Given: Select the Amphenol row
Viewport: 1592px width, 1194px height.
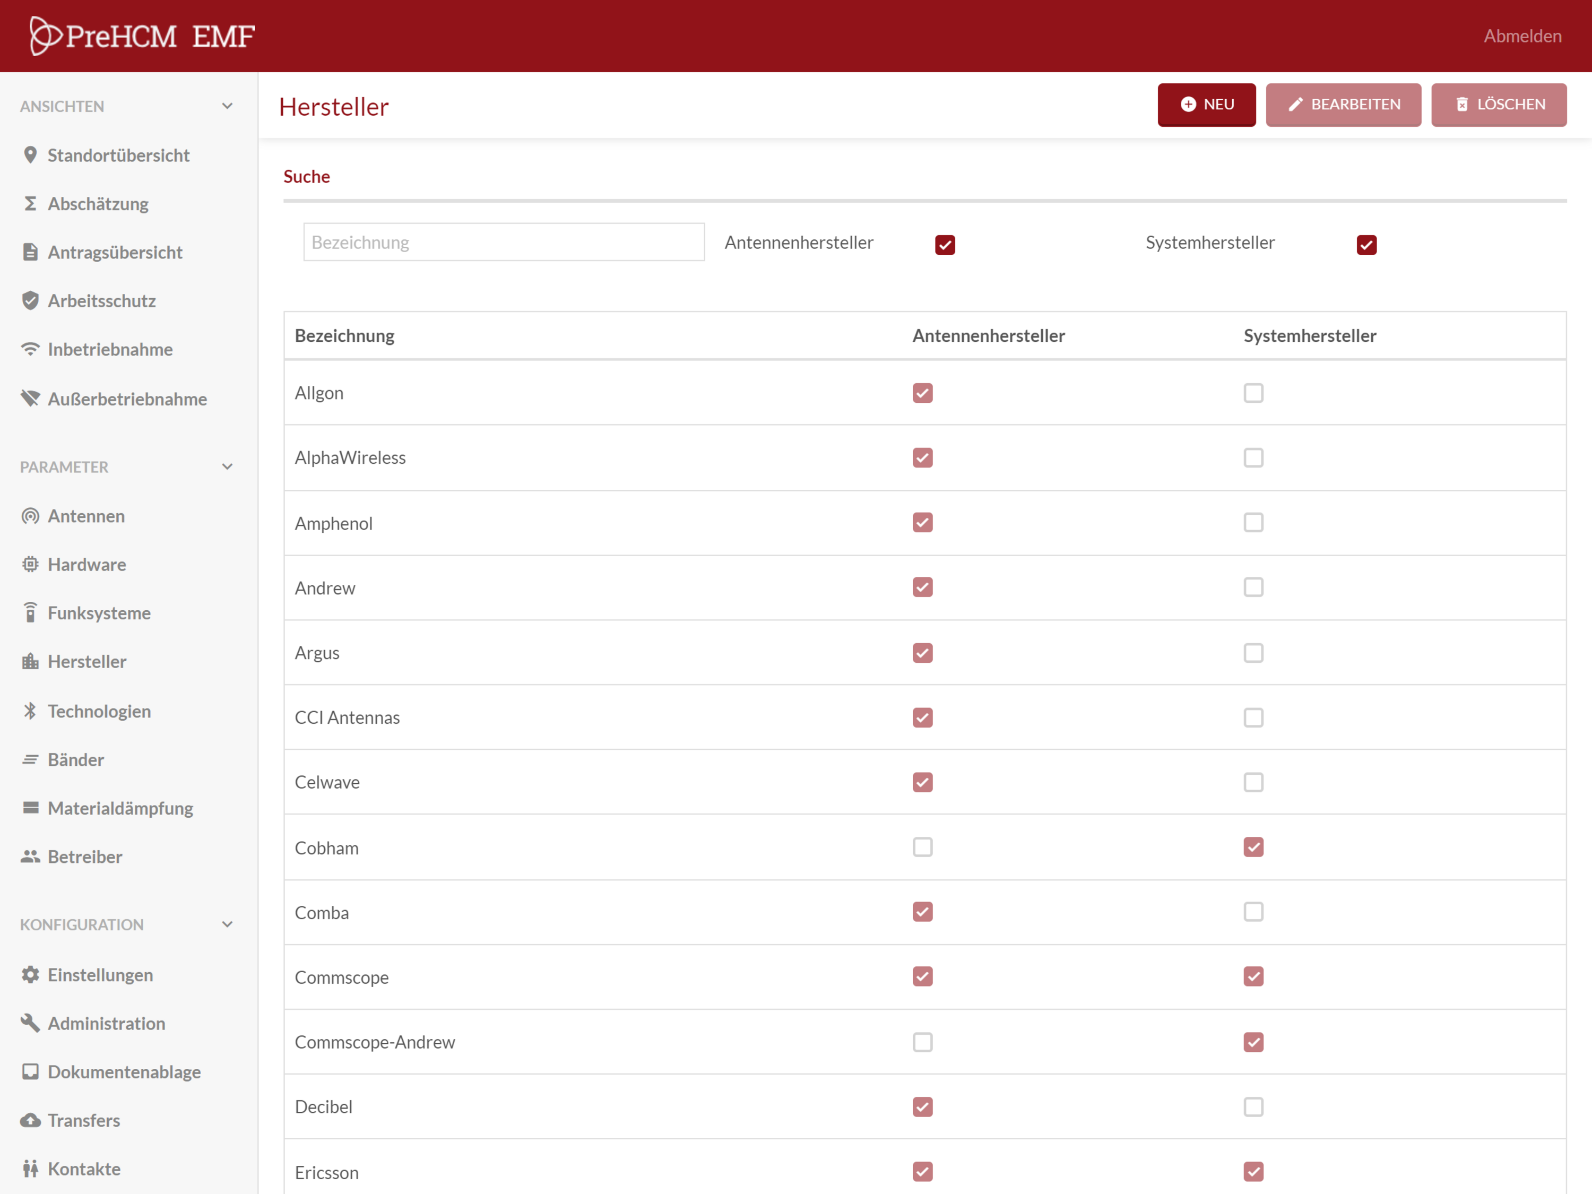Looking at the screenshot, I should [x=925, y=523].
